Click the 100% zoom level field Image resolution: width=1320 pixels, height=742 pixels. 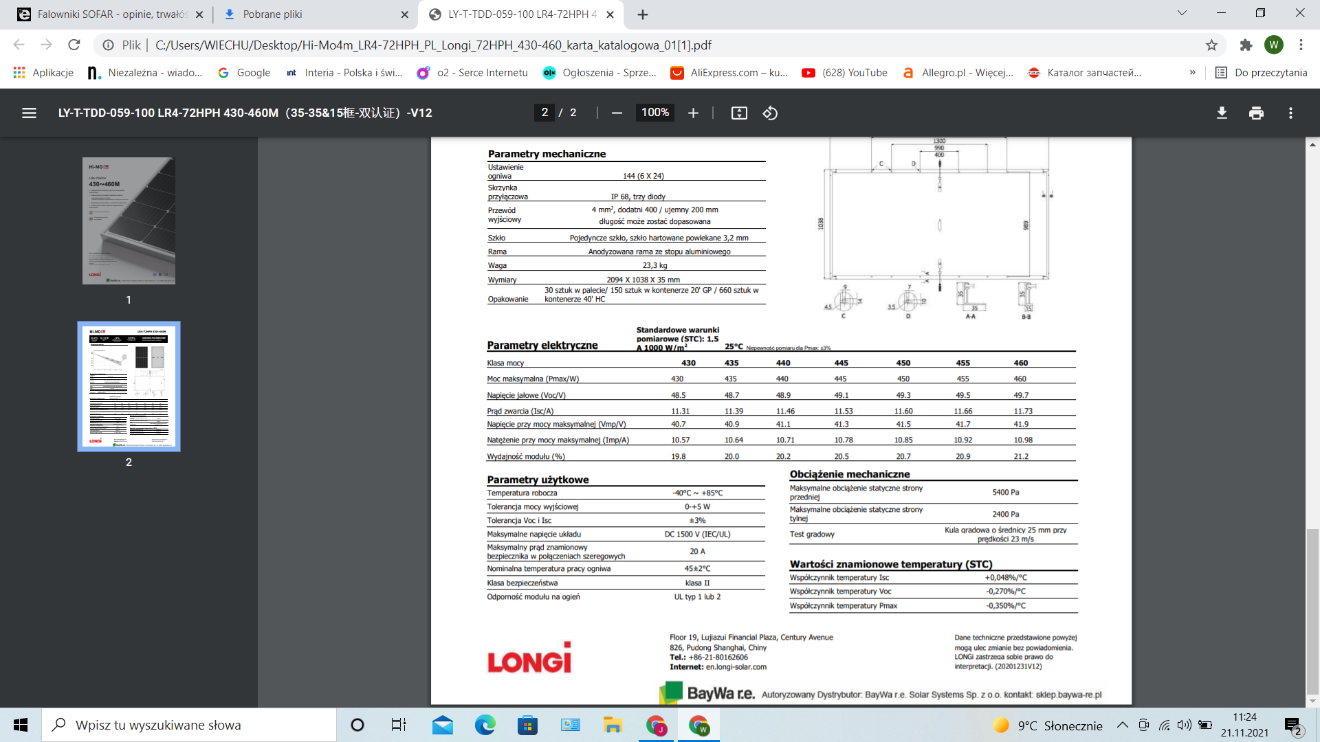click(654, 113)
